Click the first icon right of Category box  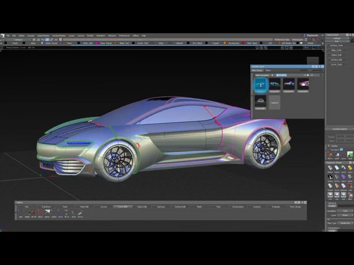coord(34,39)
